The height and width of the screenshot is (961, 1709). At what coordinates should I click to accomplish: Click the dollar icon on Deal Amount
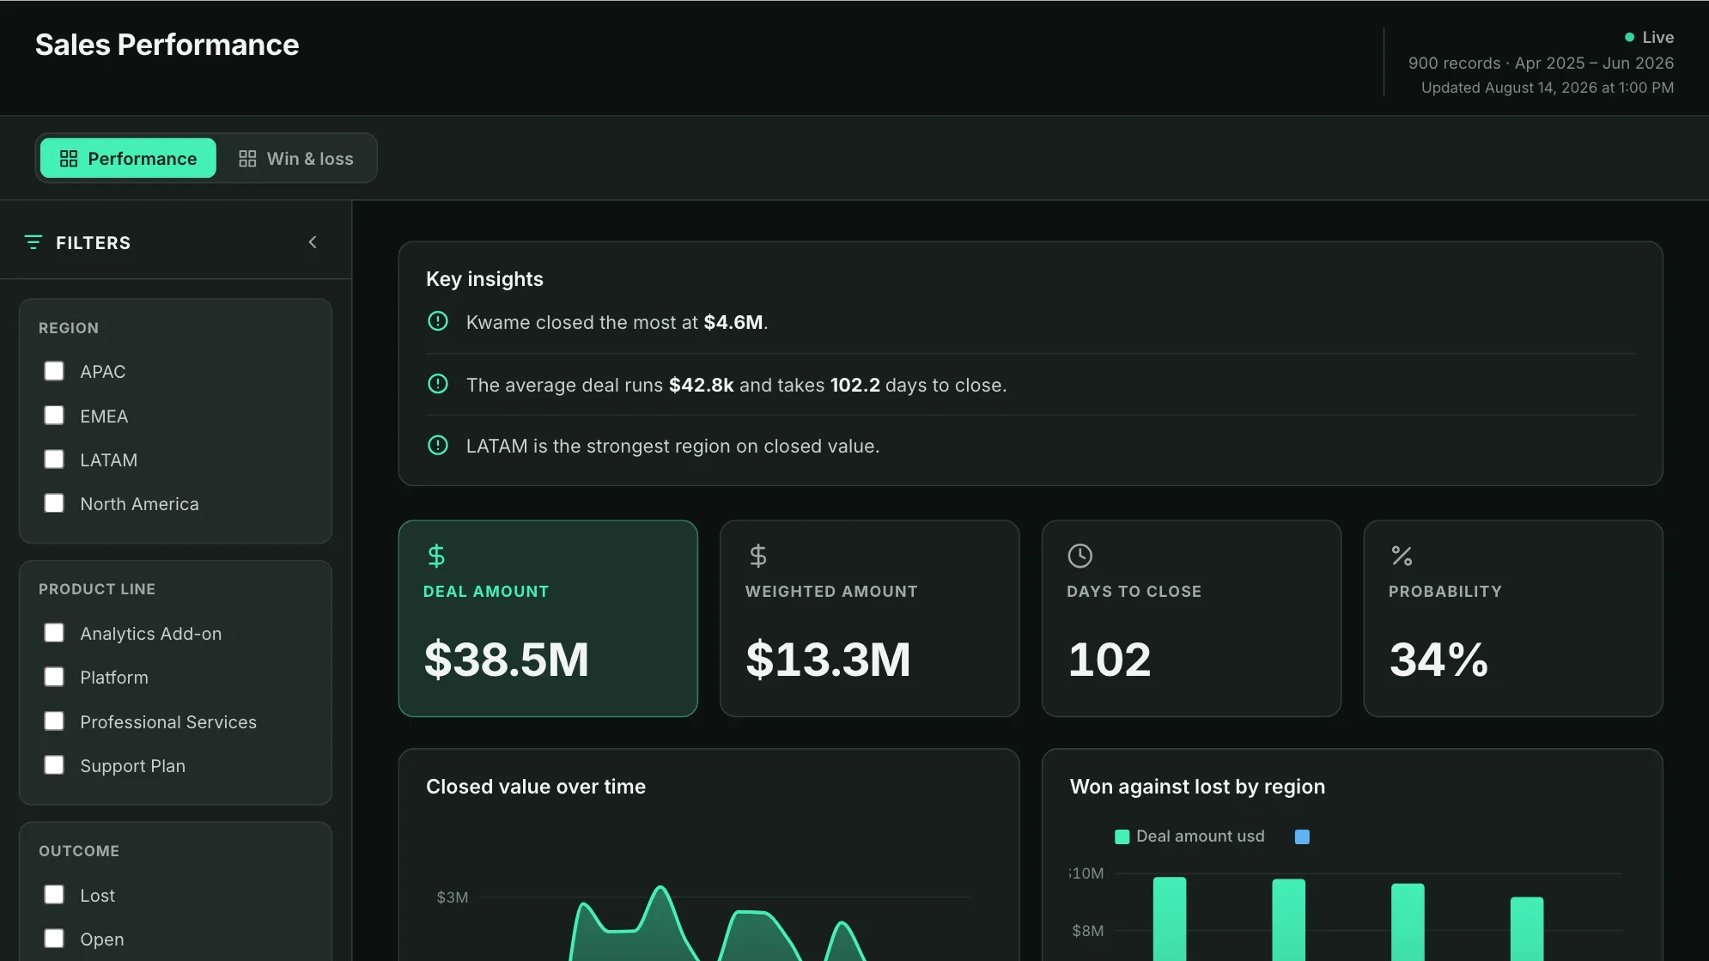(436, 556)
